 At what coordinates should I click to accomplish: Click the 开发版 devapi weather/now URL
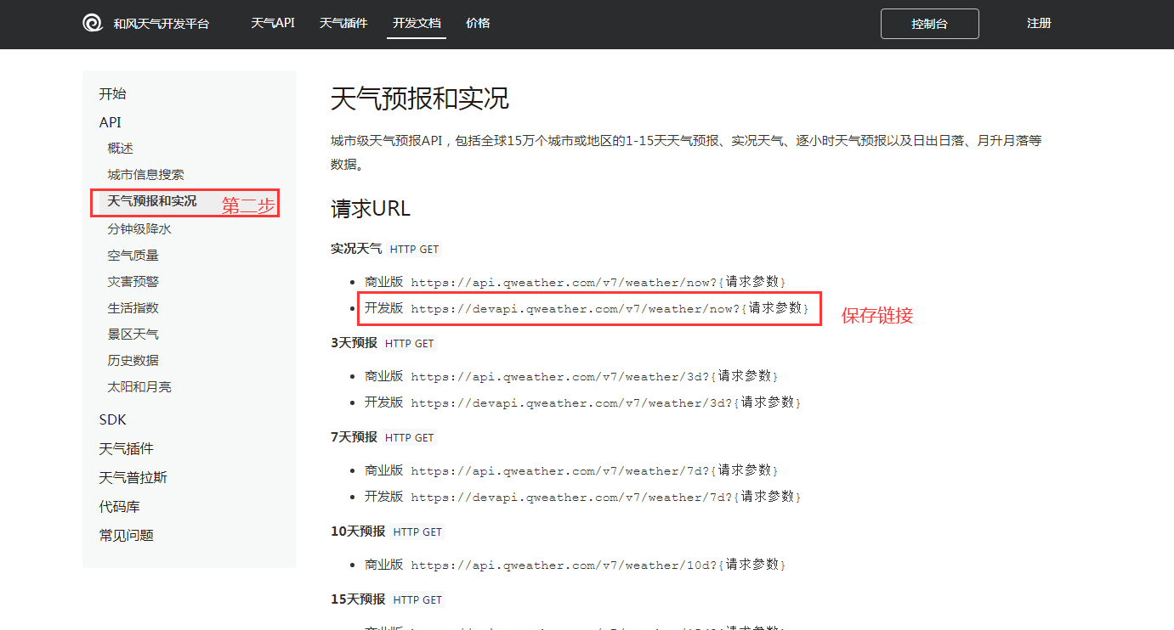point(610,308)
